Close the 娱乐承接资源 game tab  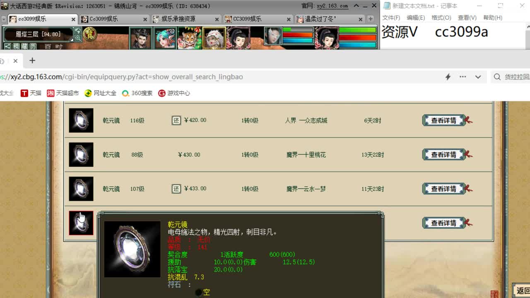(217, 19)
